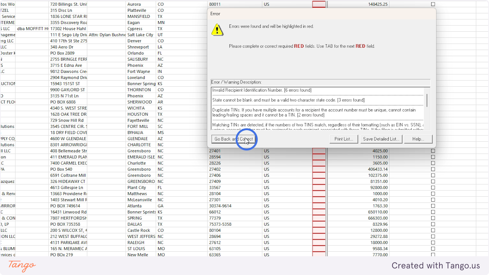Click the cursor highlight circle graphic

pyautogui.click(x=247, y=139)
